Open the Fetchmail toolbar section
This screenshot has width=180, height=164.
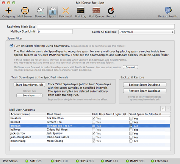66,12
